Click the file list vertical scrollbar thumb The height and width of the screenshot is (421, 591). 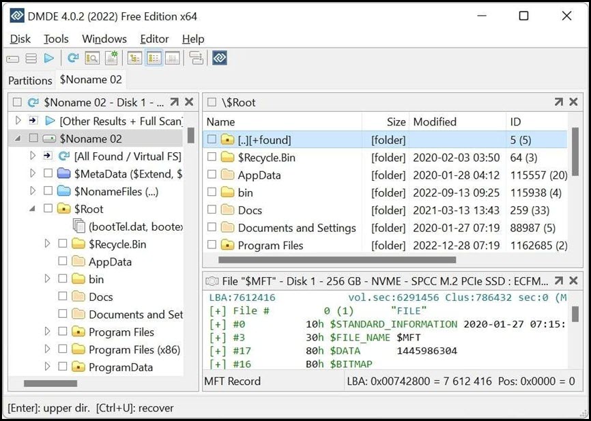(x=575, y=151)
